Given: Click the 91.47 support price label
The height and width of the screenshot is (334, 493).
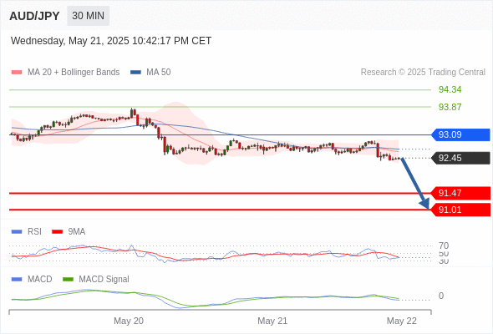Looking at the screenshot, I should 460,193.
